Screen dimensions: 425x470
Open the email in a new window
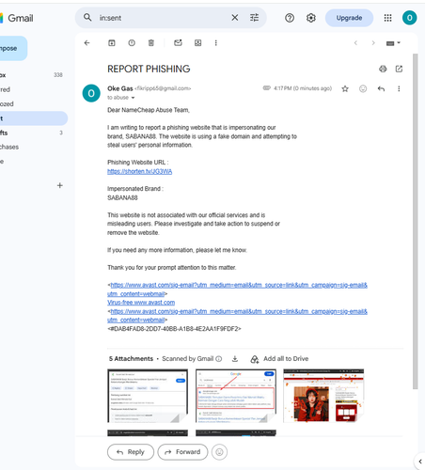click(399, 69)
